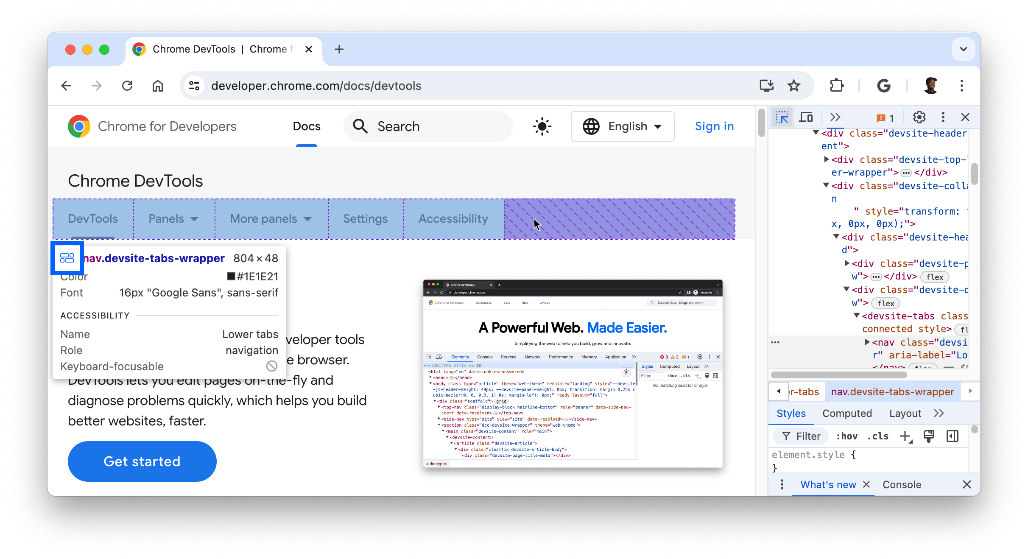Click the expand panels chevron icon
Viewport: 1028px width, 559px height.
click(834, 116)
